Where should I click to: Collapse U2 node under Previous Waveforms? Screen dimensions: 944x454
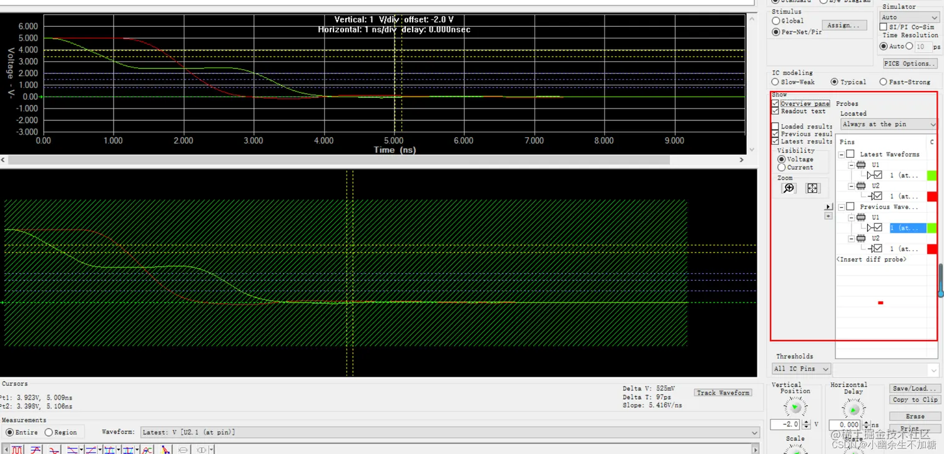tap(851, 239)
